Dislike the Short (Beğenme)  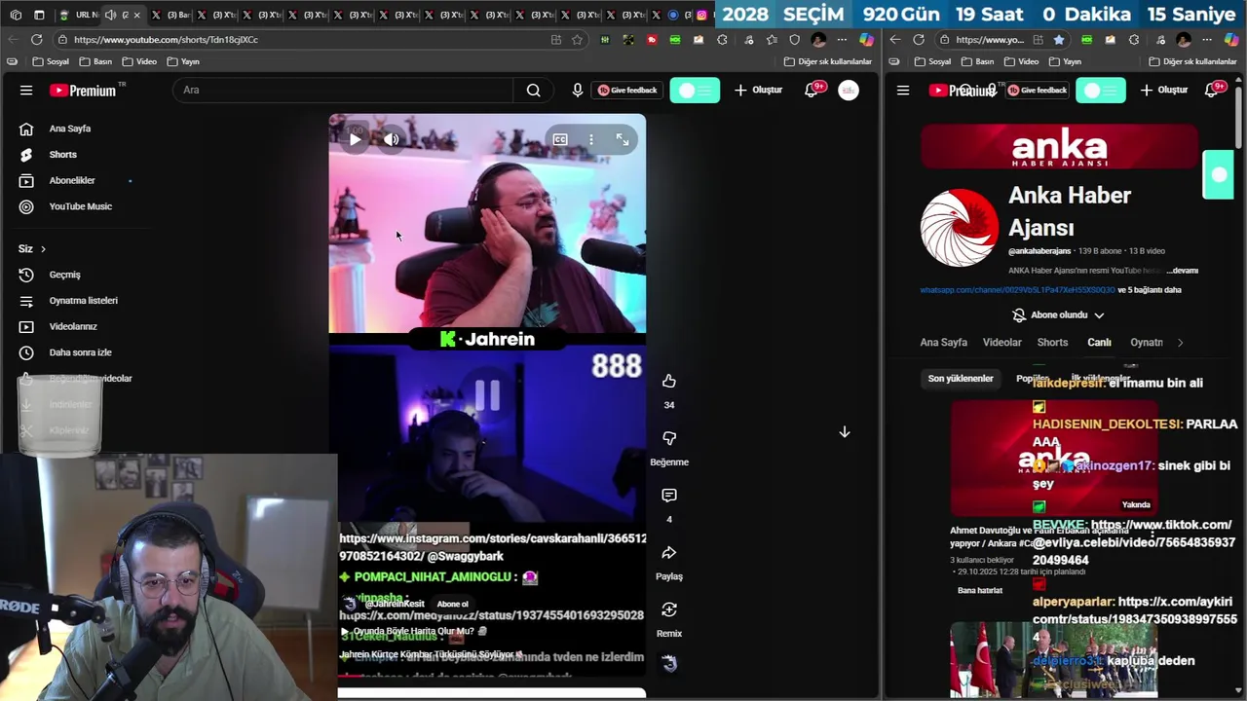point(669,438)
